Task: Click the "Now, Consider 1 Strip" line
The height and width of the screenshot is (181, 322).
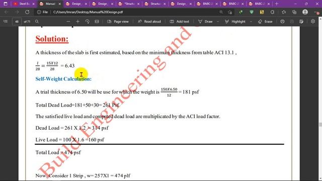Action: click(x=83, y=175)
